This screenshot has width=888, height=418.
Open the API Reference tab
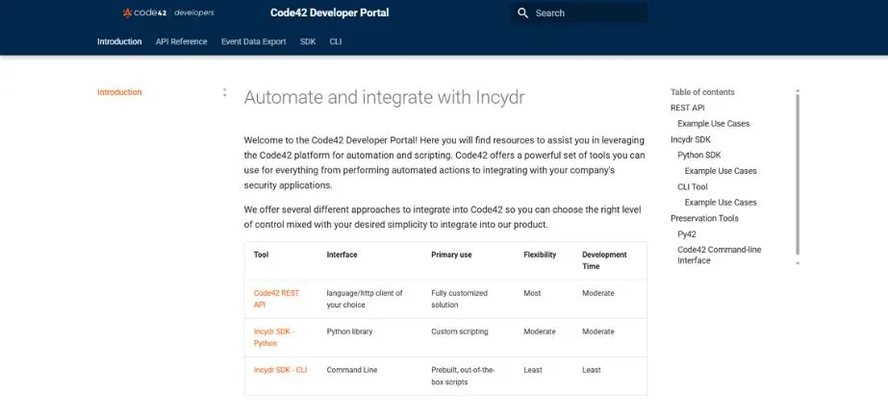coord(181,42)
